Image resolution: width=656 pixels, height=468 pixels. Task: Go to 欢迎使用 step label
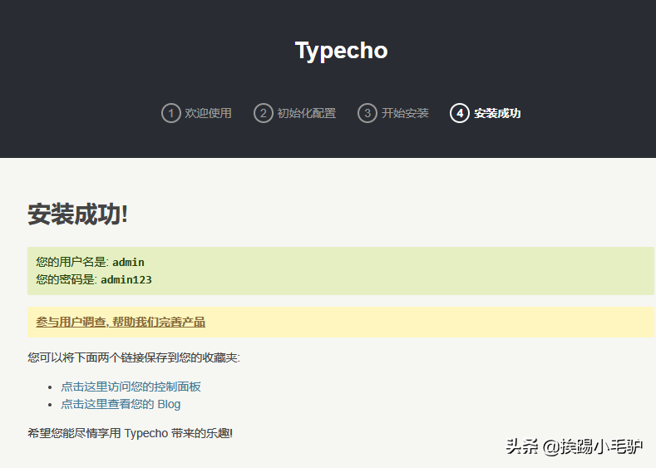pyautogui.click(x=209, y=113)
